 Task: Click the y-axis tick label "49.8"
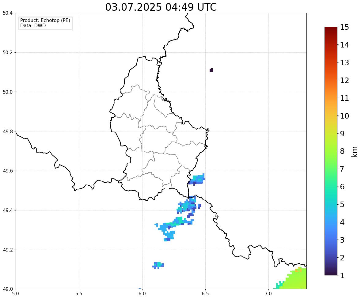pos(8,131)
